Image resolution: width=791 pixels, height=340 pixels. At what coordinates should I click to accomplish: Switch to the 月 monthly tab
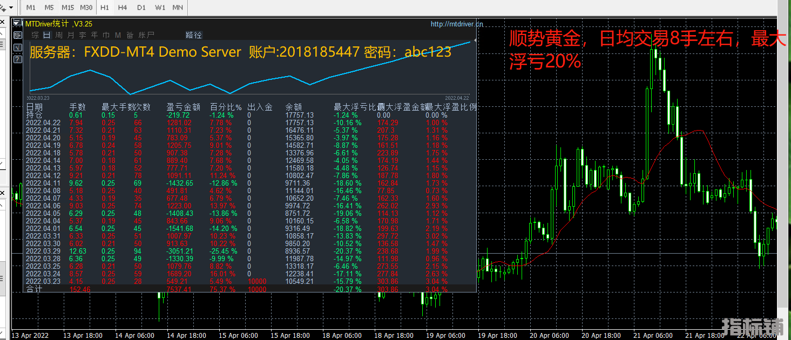71,35
